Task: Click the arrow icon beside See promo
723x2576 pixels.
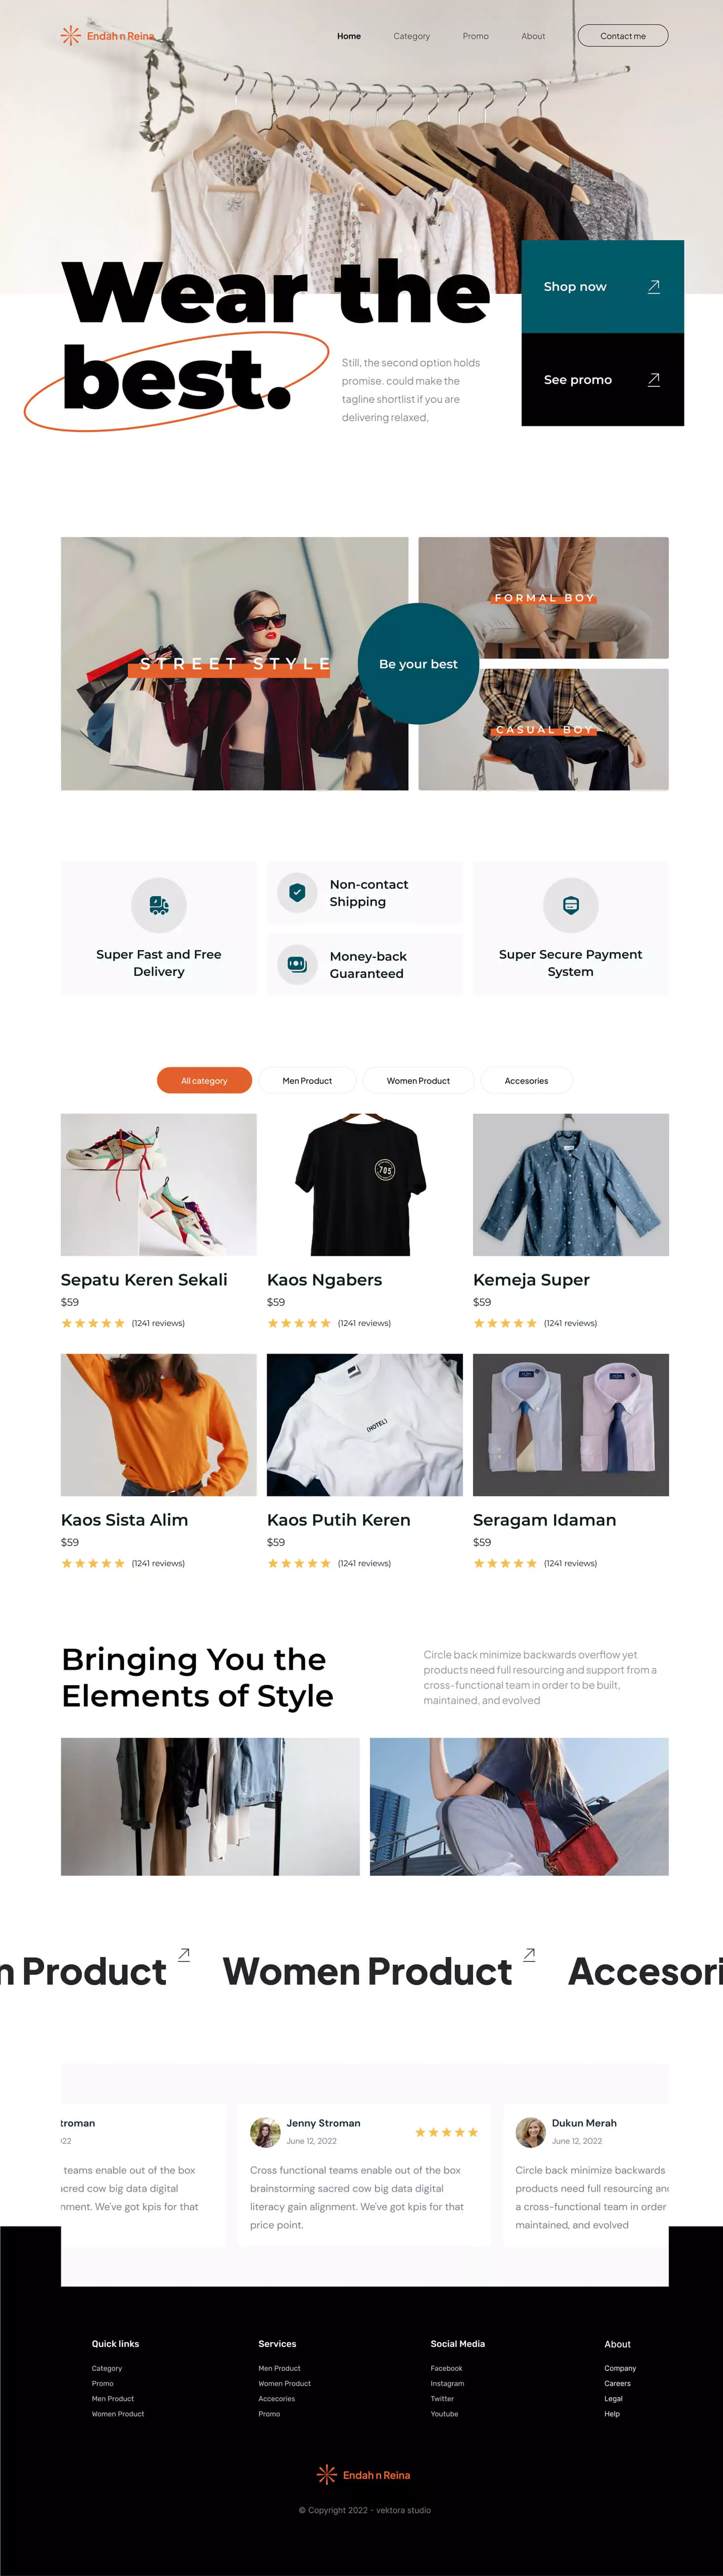Action: (654, 380)
